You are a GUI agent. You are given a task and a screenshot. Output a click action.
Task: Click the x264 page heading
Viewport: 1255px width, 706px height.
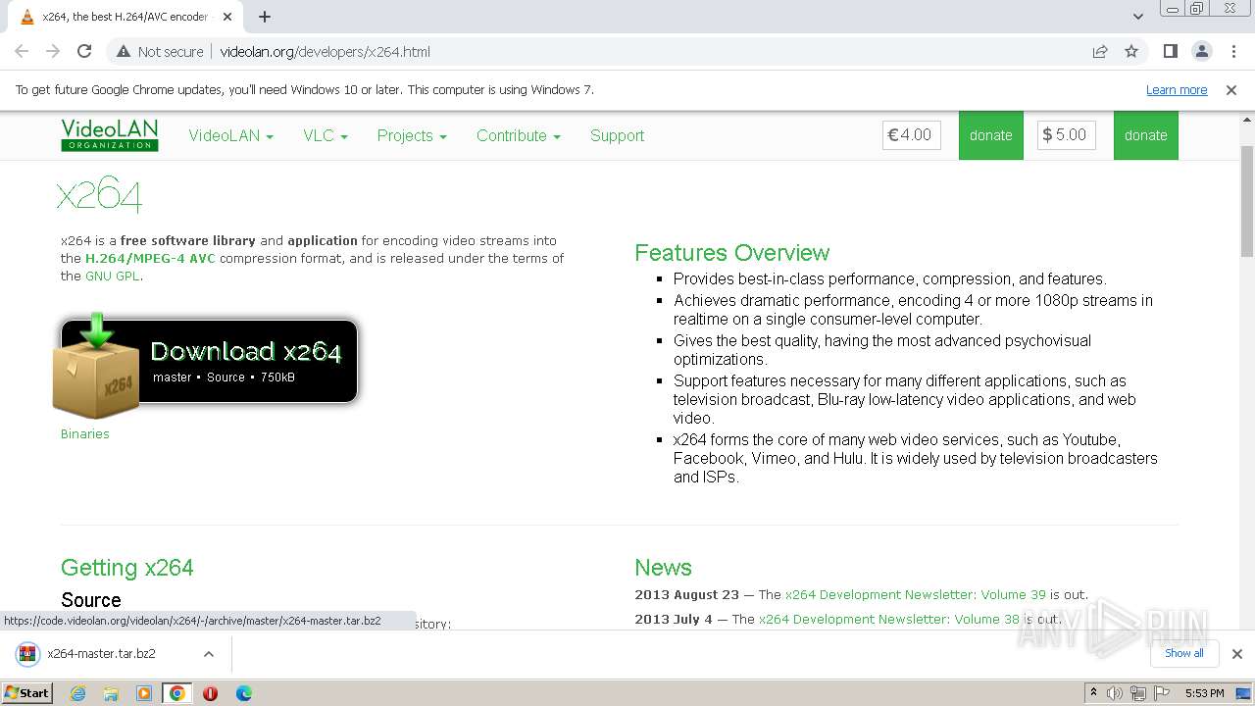(99, 195)
